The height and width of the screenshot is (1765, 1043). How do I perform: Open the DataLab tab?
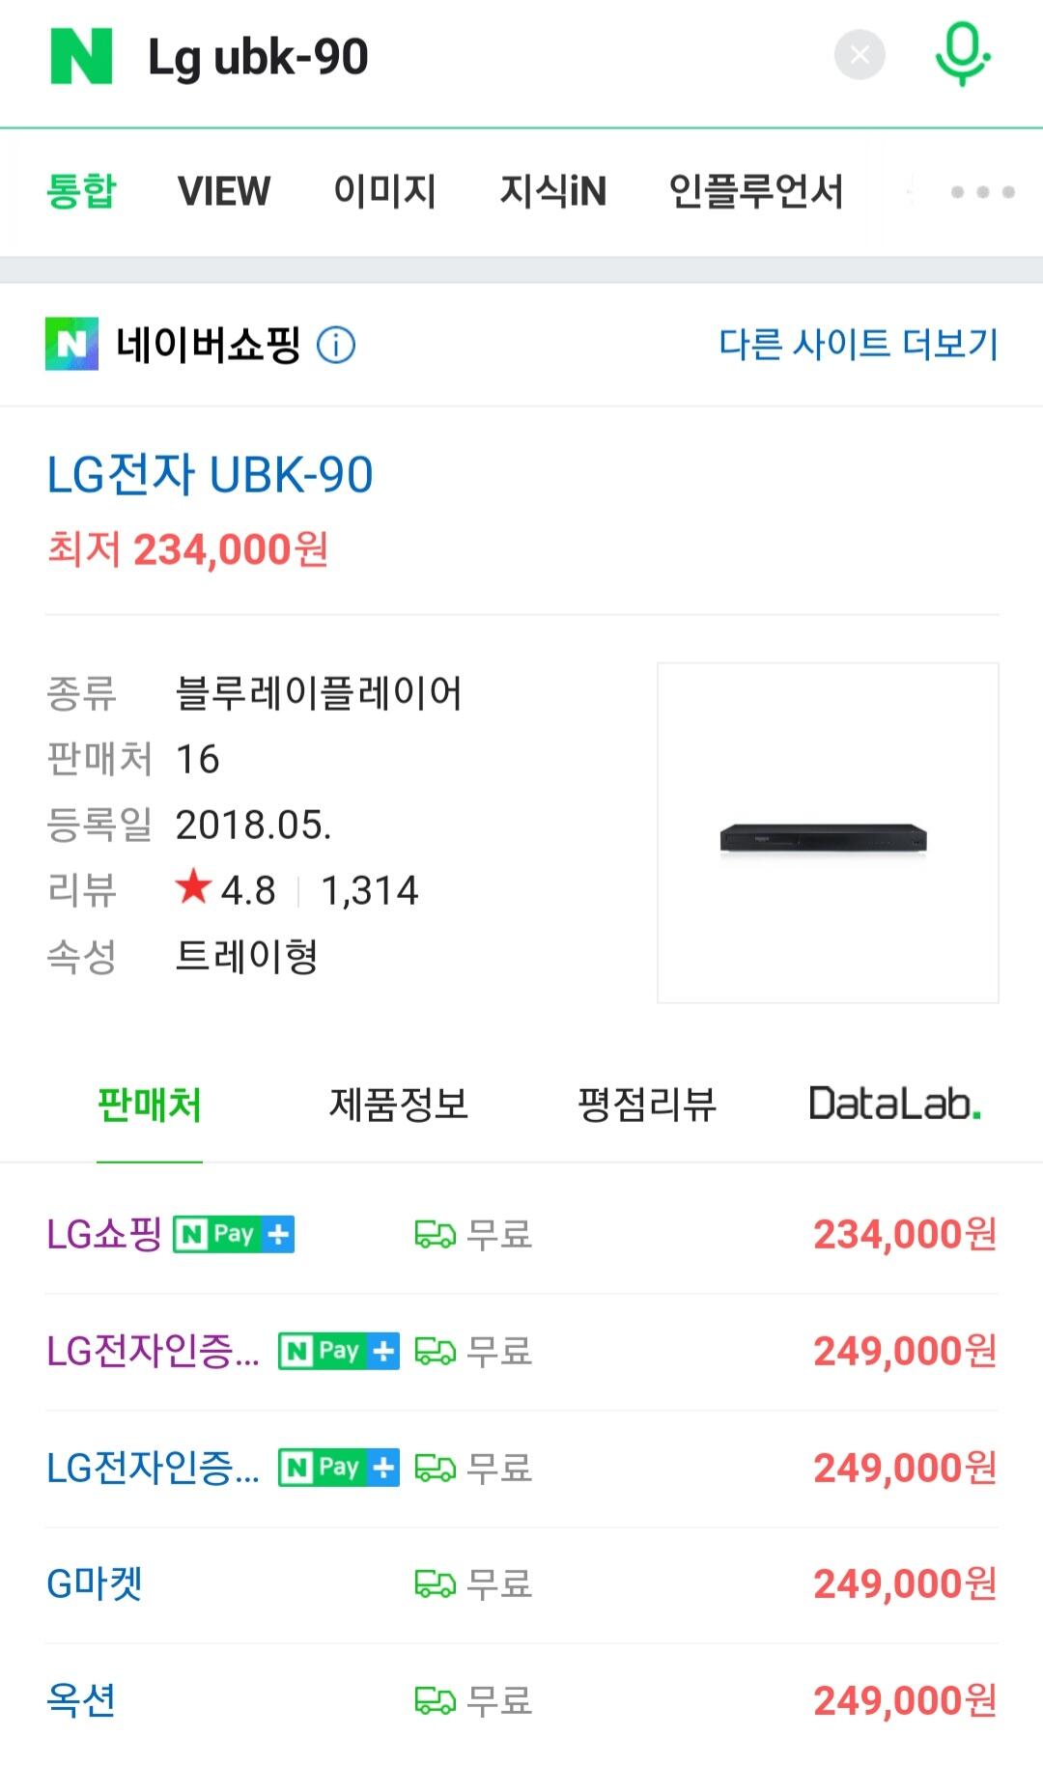894,1105
